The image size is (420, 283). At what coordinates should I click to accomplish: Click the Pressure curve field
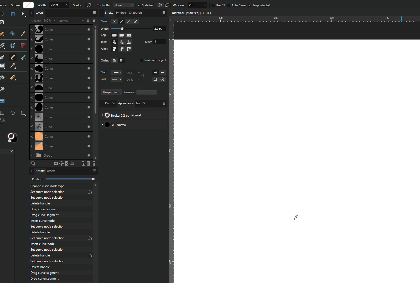click(x=147, y=92)
